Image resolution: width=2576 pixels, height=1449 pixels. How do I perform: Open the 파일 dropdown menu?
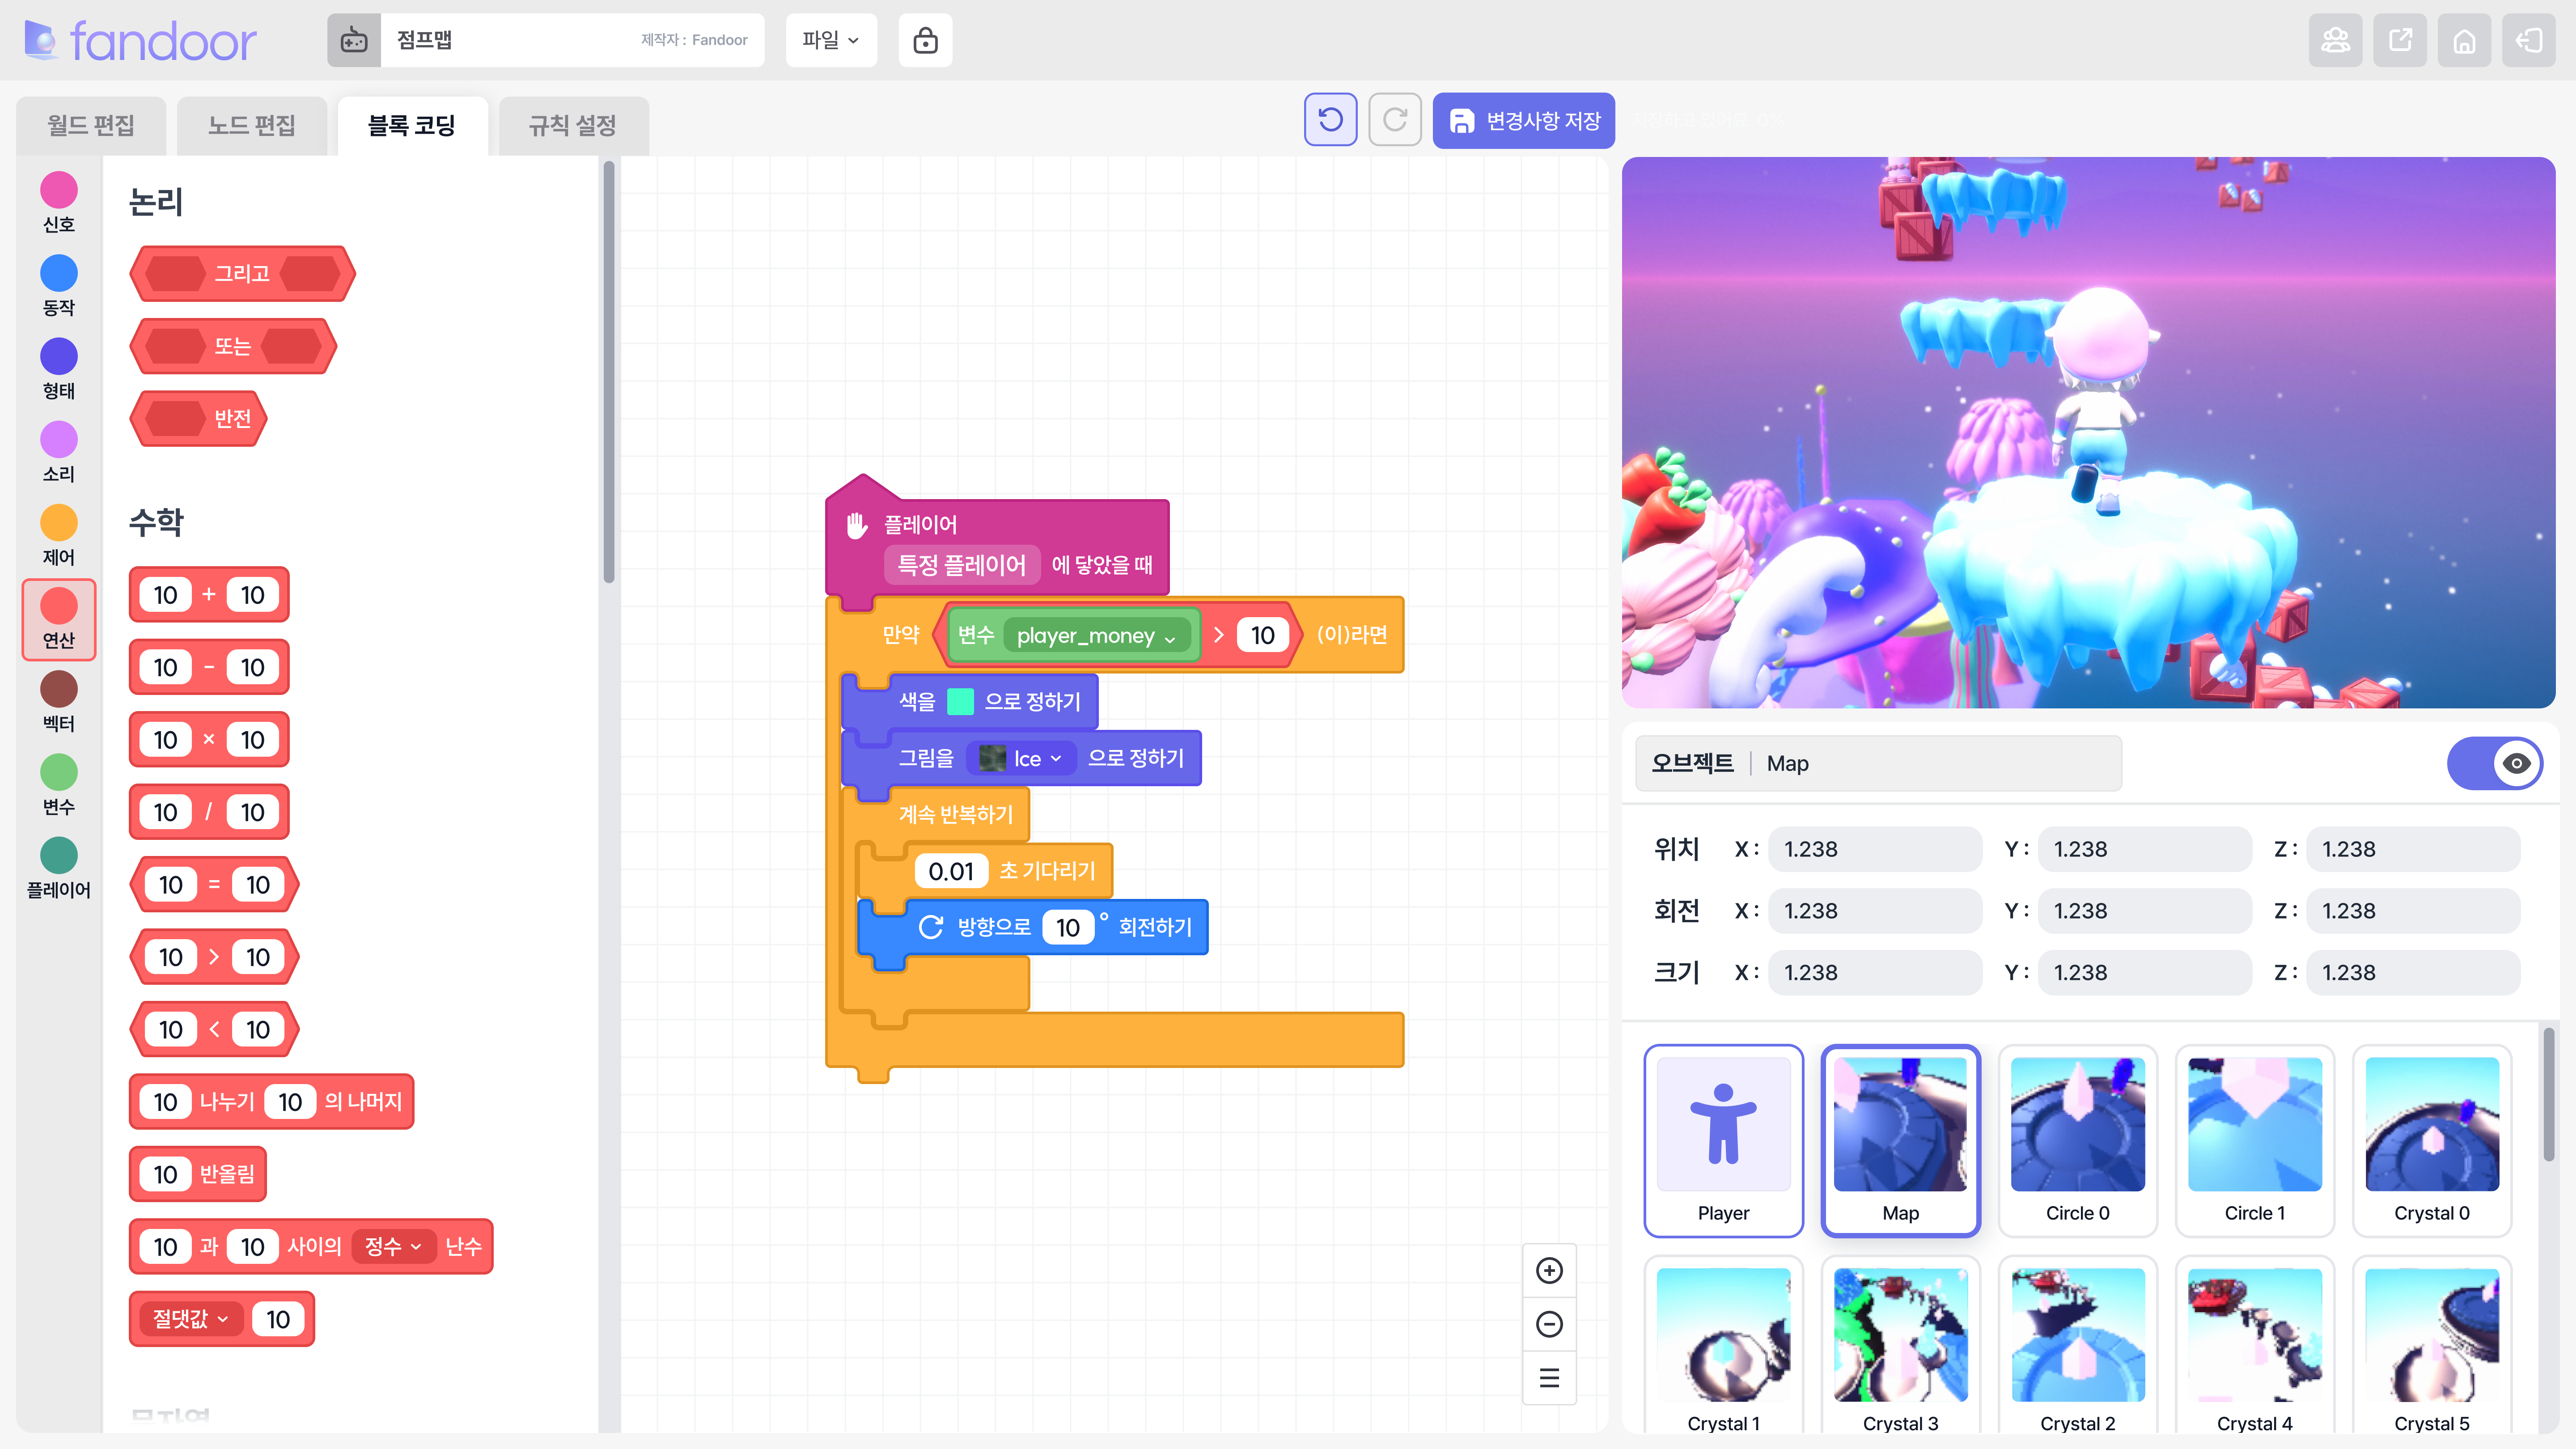(831, 40)
